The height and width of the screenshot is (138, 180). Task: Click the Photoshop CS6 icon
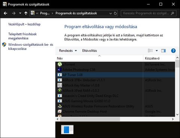coord(60,69)
